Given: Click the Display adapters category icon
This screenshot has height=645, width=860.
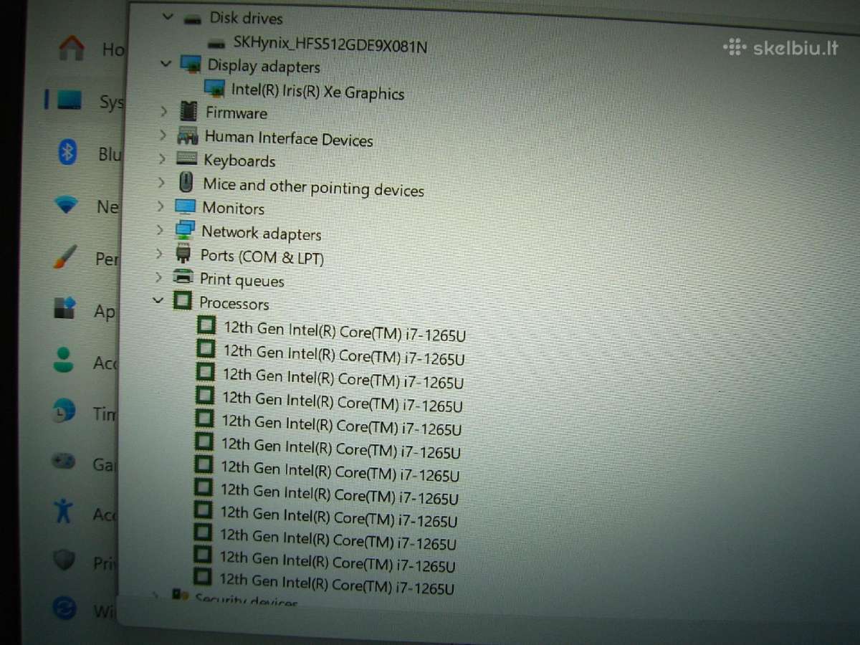Looking at the screenshot, I should tap(191, 64).
